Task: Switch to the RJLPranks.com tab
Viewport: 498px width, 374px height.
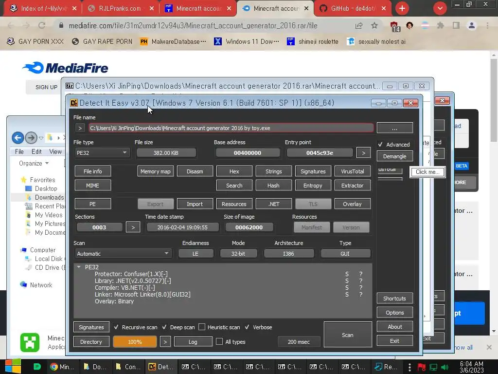Action: pyautogui.click(x=120, y=8)
